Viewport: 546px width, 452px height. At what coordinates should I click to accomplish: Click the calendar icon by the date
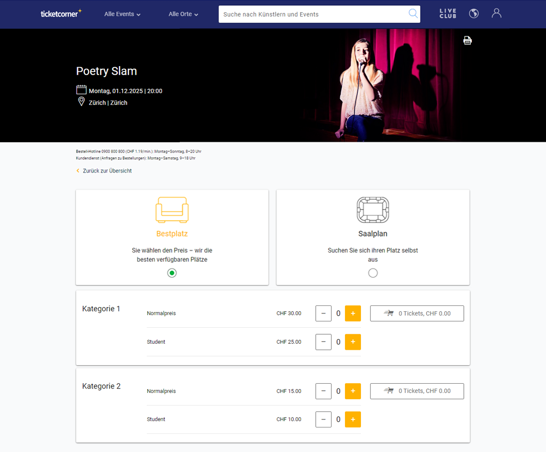81,90
